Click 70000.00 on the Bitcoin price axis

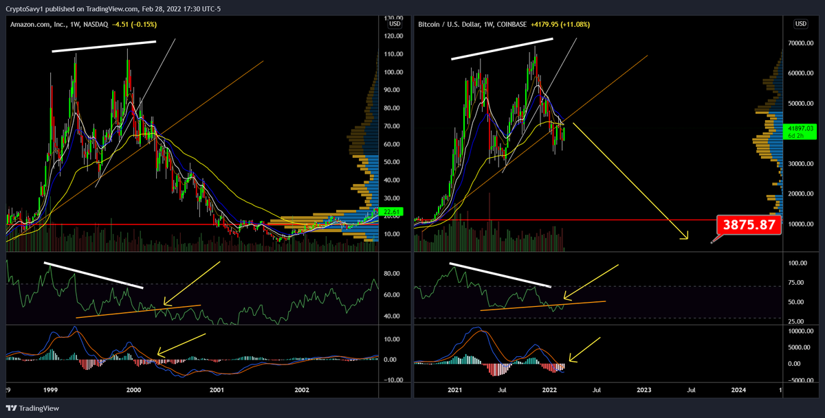point(801,43)
